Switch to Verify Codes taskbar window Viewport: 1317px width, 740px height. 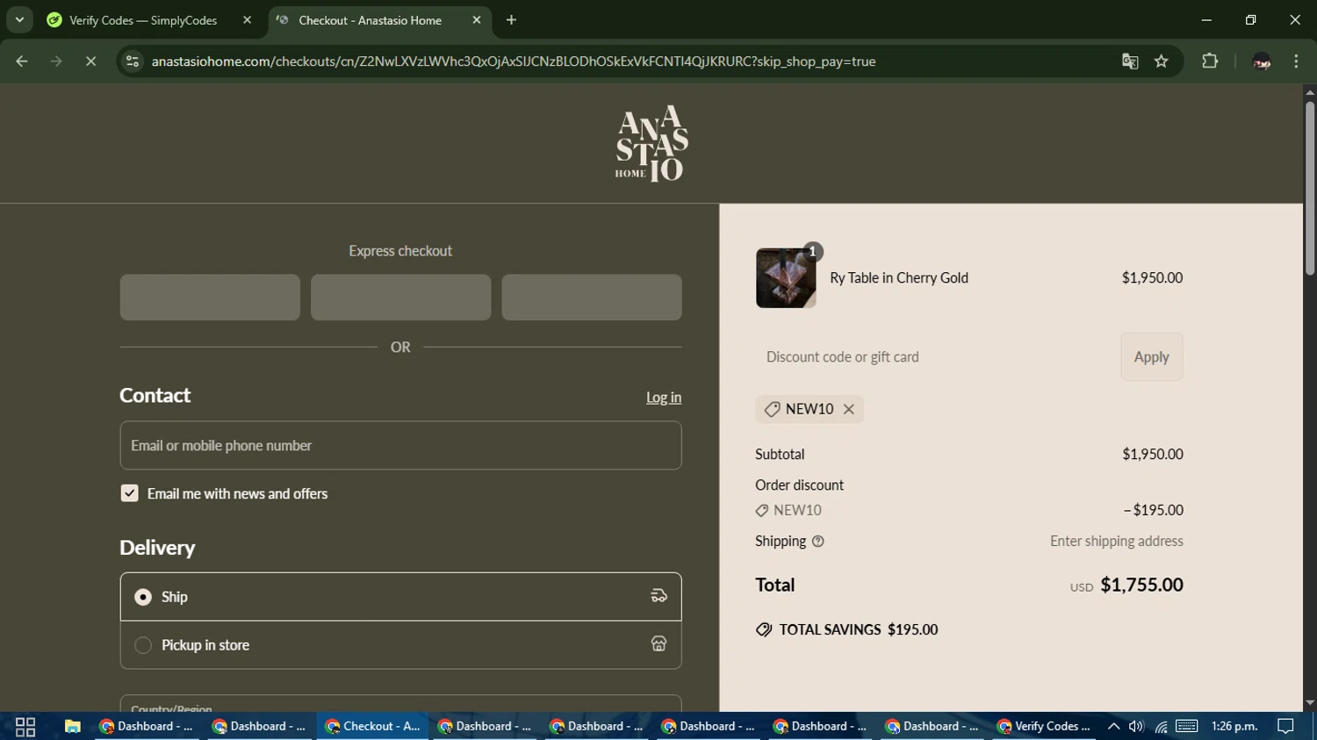pyautogui.click(x=1044, y=727)
